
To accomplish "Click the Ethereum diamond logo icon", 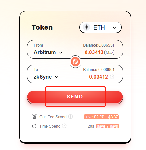I will pyautogui.click(x=86, y=27).
